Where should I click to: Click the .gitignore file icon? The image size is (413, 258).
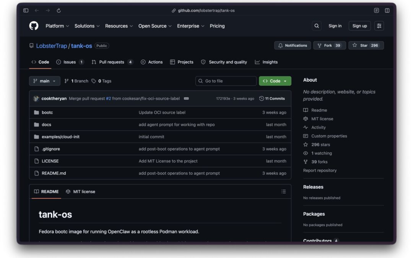pos(37,149)
